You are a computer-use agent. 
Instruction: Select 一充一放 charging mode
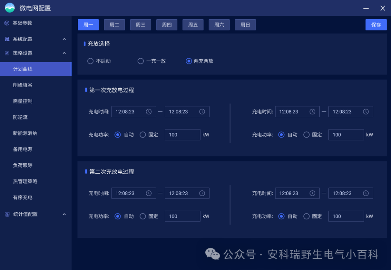click(140, 61)
